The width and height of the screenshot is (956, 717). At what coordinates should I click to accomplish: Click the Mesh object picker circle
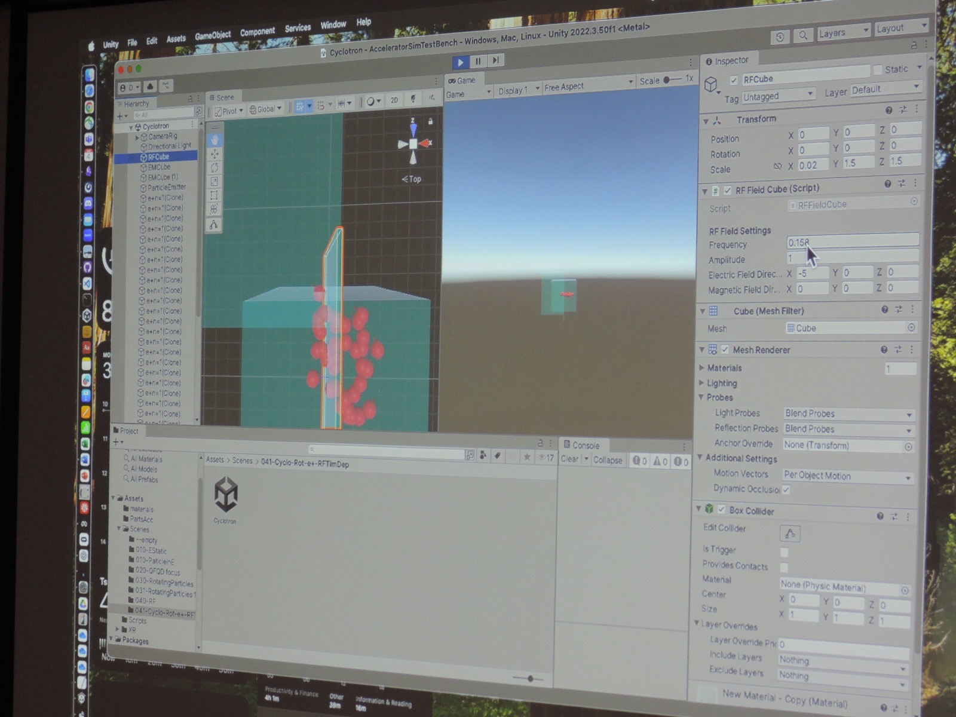[x=911, y=327]
